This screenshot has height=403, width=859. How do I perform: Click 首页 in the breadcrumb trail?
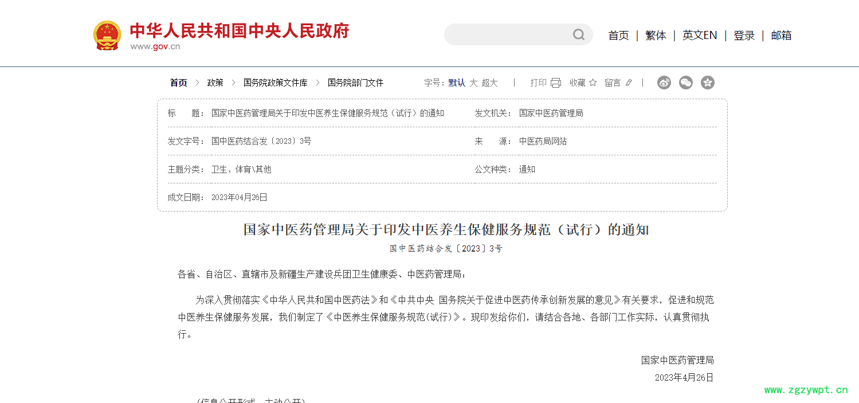pos(178,83)
